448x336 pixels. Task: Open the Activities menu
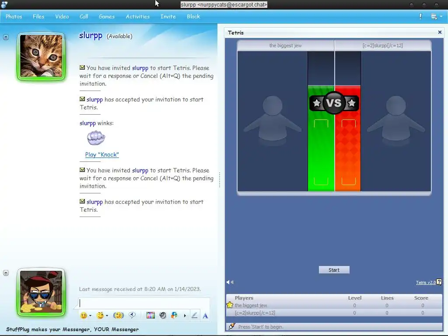pos(138,17)
